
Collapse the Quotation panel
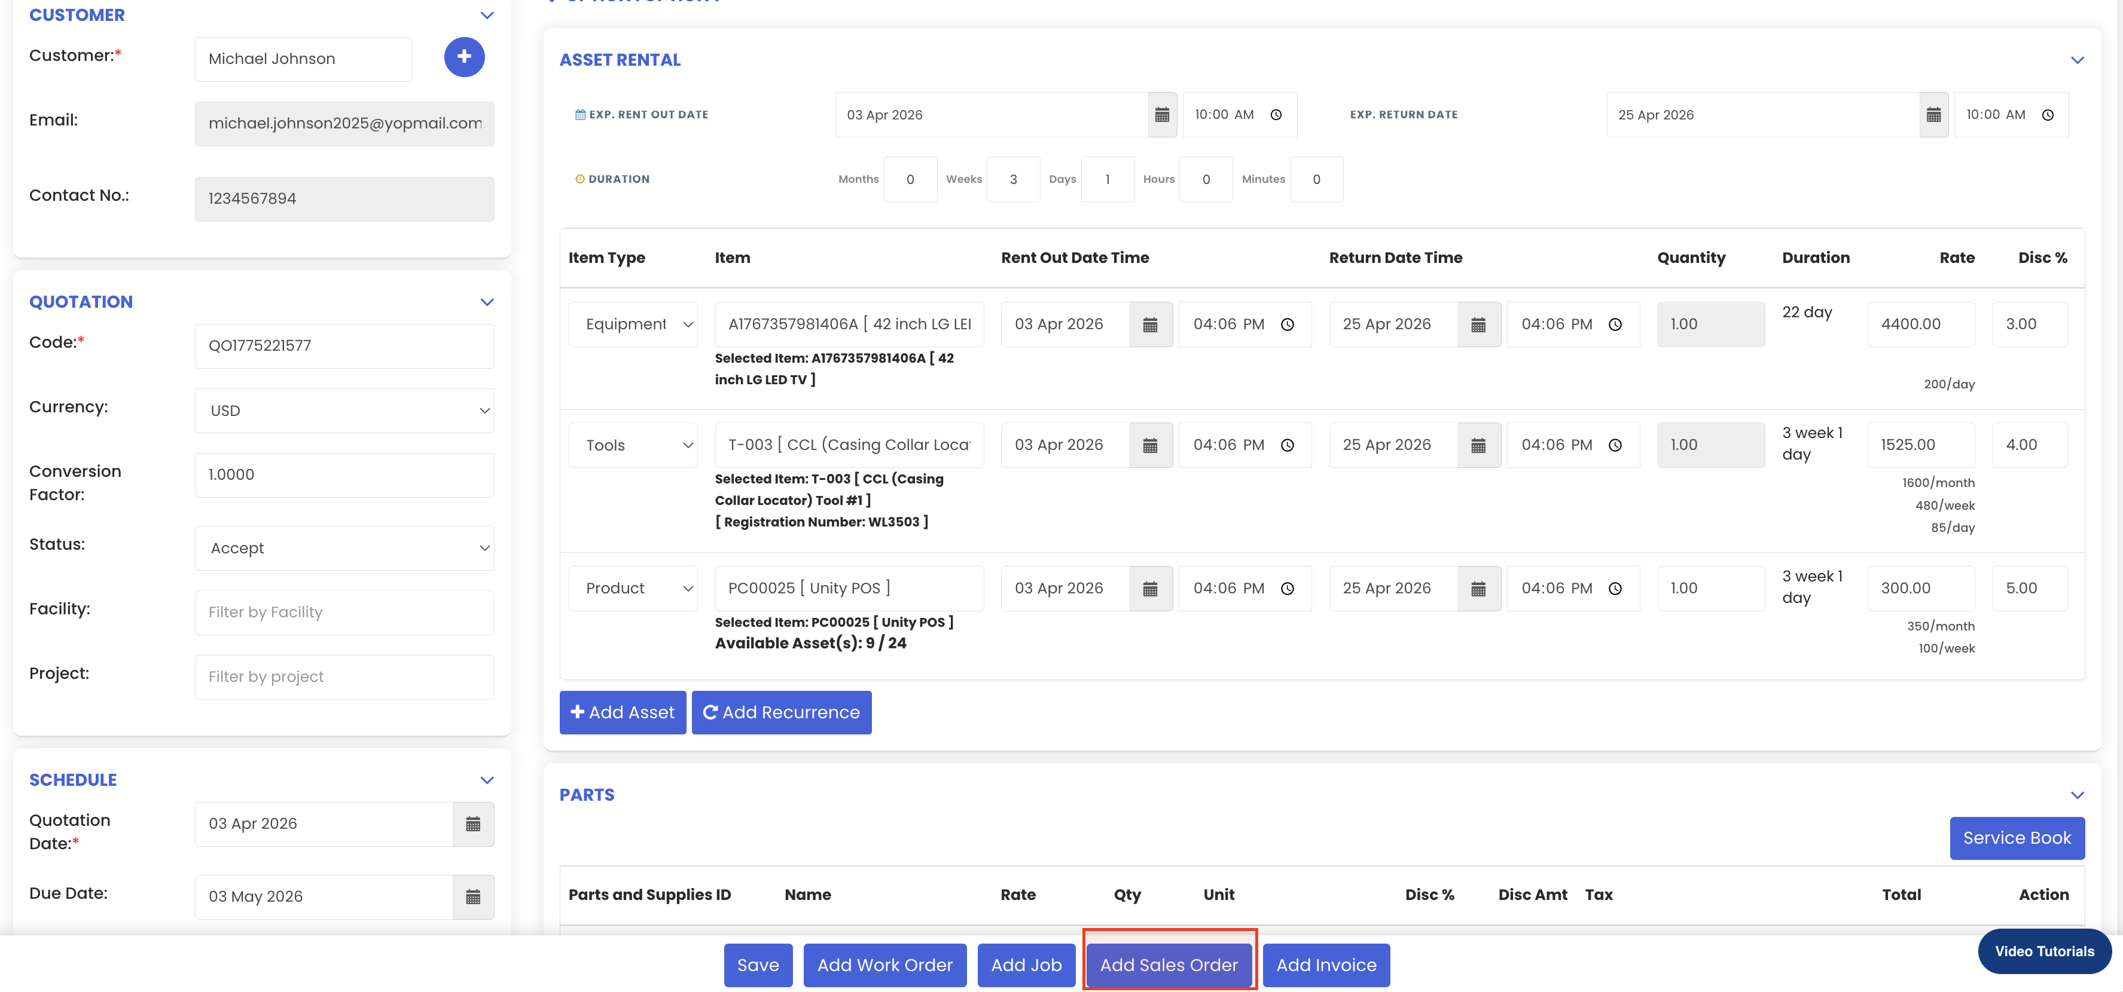486,302
